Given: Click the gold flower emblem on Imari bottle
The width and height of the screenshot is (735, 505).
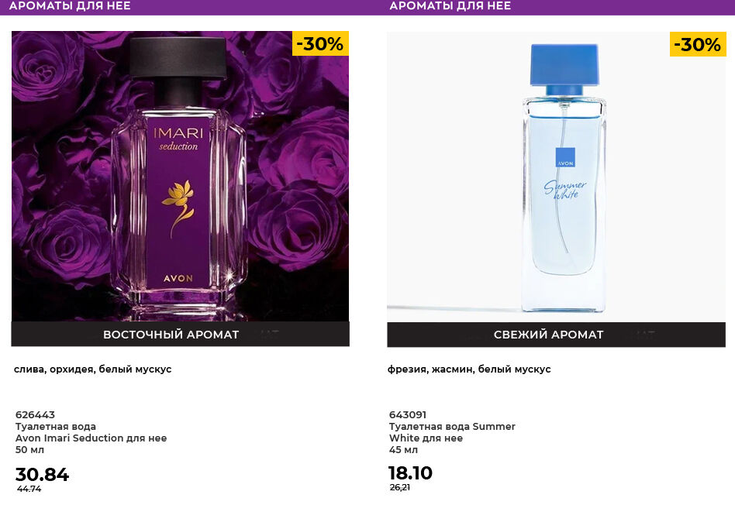Looking at the screenshot, I should pyautogui.click(x=178, y=201).
